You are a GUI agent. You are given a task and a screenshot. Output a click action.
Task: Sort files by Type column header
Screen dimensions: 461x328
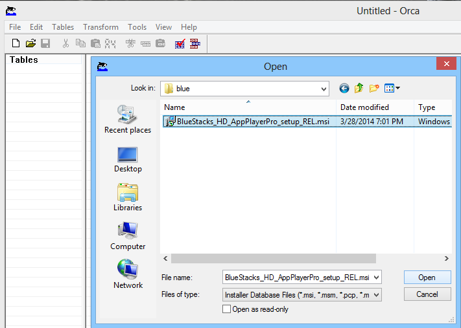432,107
